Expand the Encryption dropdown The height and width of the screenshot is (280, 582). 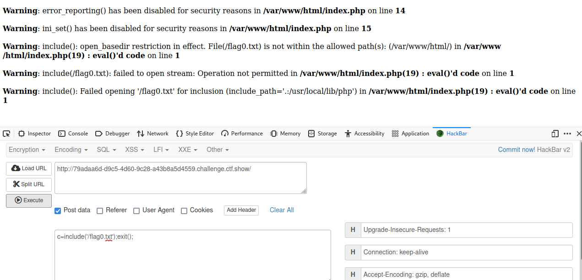tap(27, 150)
